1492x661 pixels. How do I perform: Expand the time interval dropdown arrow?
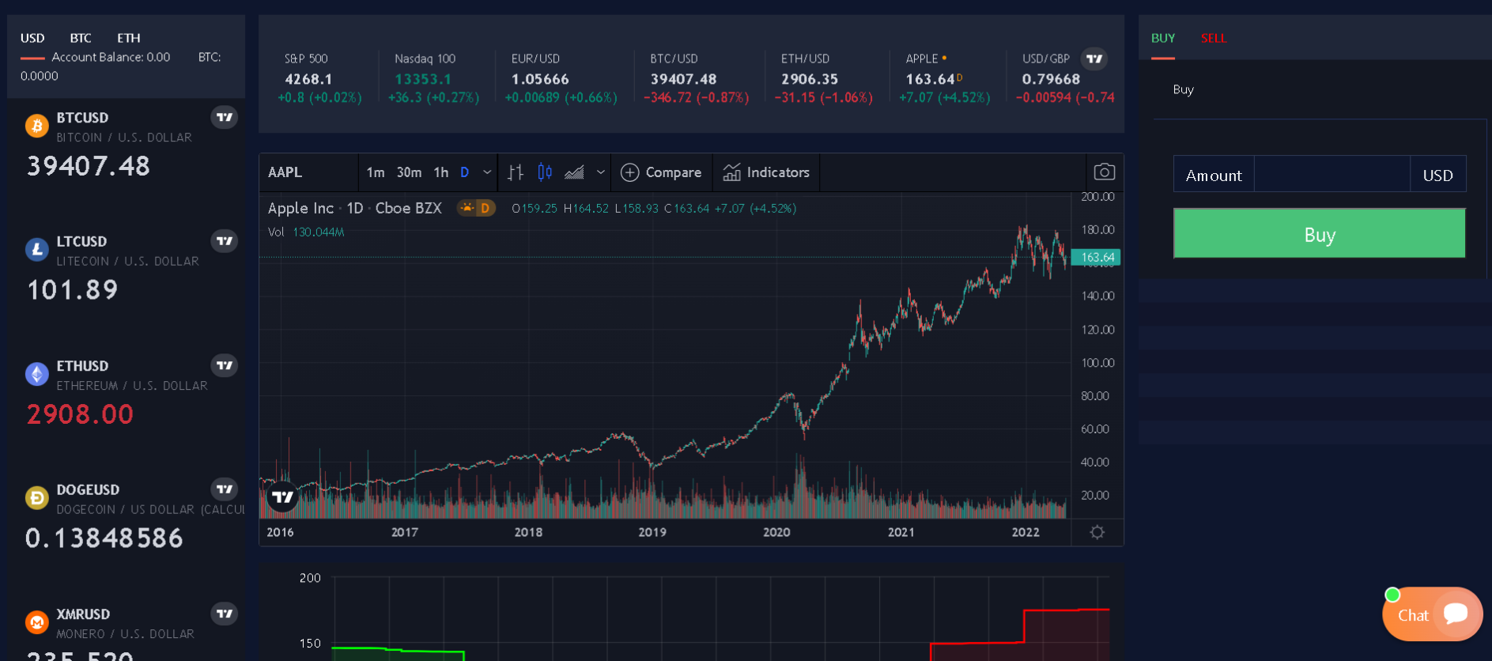487,172
